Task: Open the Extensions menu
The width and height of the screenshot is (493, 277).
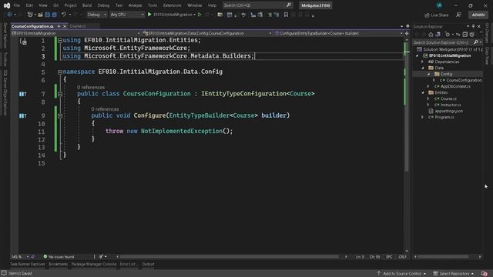Action: 173,5
